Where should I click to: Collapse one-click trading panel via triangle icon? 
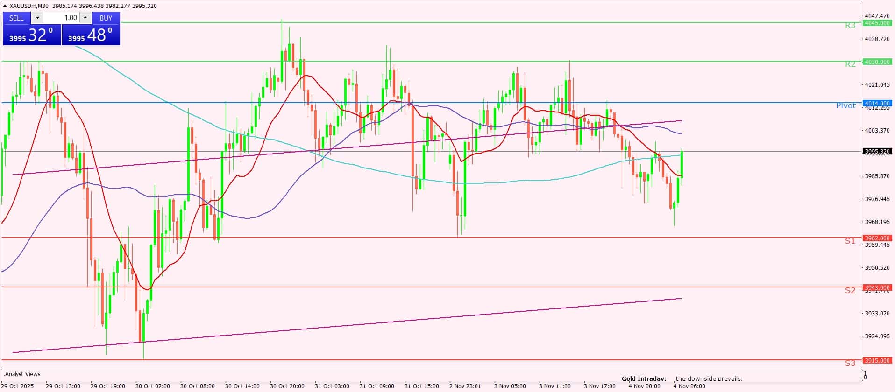click(5, 6)
